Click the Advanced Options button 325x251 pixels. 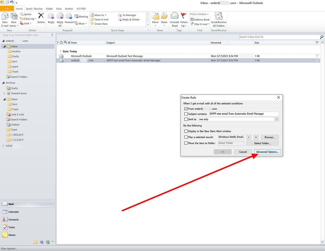267,152
